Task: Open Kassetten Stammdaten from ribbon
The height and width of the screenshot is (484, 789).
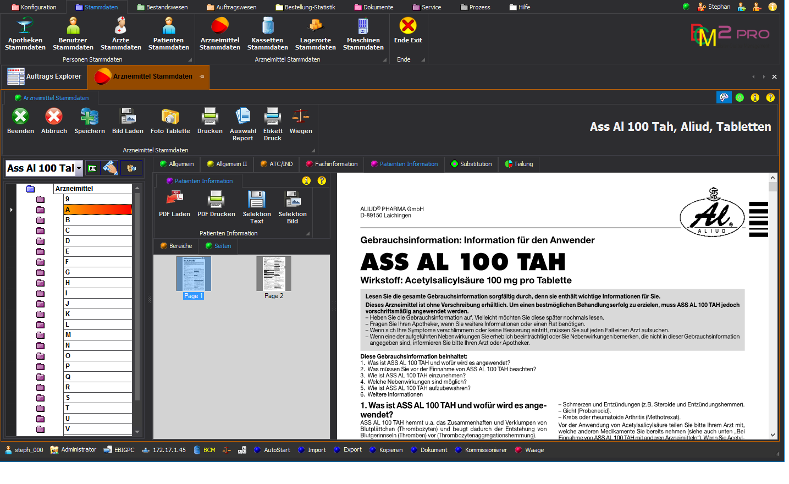Action: tap(267, 26)
